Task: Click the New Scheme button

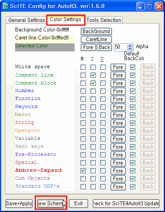Action: tap(51, 204)
